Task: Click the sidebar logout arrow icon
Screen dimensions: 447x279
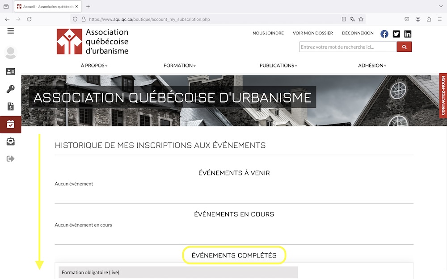Action: (x=10, y=158)
